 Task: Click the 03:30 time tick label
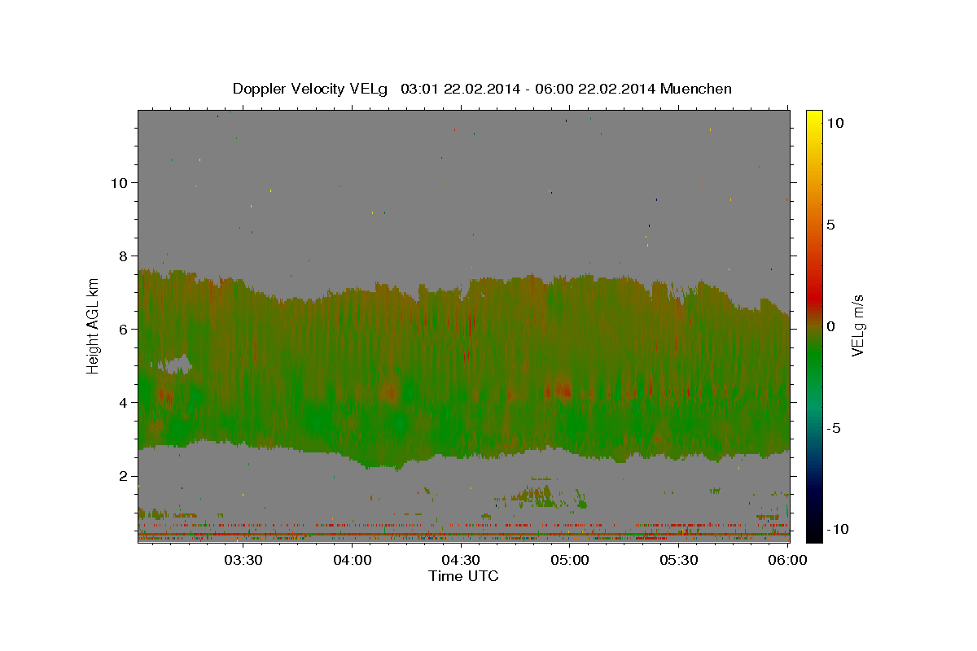[244, 560]
